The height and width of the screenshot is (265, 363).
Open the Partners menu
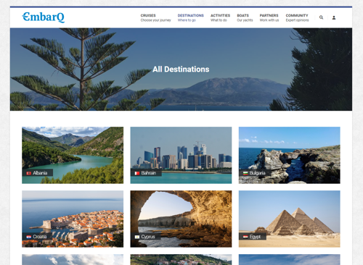pyautogui.click(x=269, y=17)
